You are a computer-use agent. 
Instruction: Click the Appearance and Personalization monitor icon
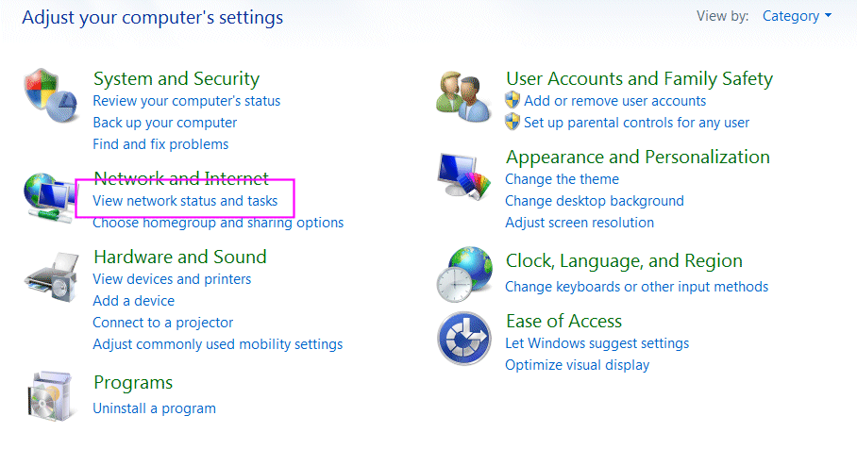pos(463,177)
